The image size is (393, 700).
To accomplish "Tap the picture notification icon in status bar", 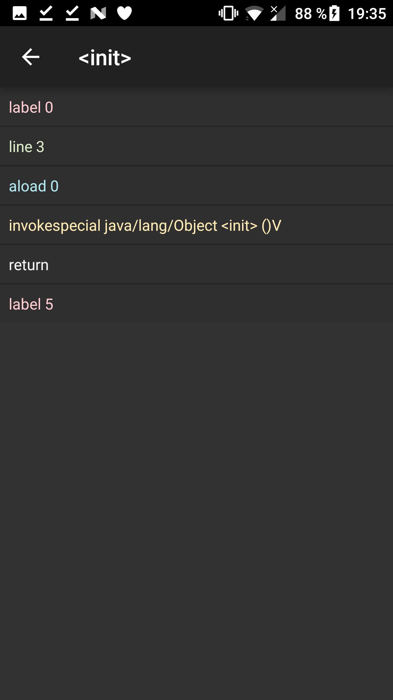I will click(20, 13).
